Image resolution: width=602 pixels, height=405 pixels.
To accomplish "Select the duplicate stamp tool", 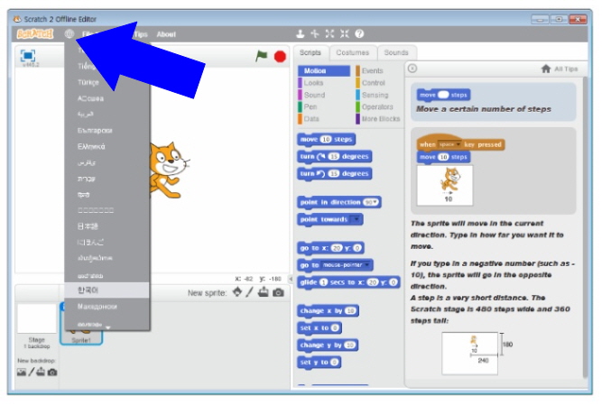I will coord(301,34).
